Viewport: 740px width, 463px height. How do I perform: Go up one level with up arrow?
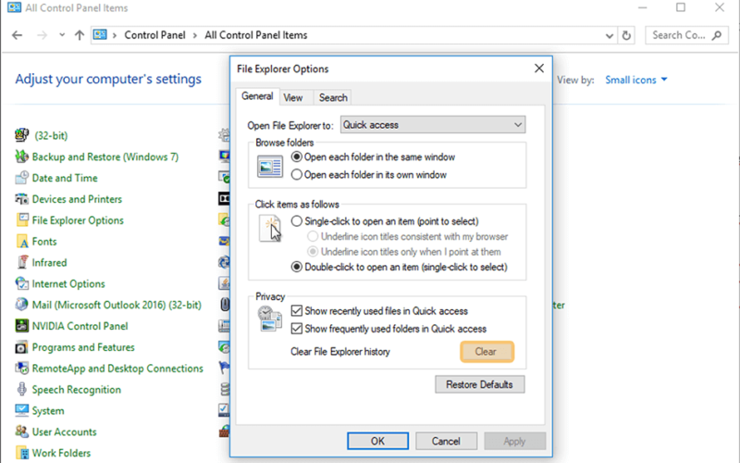pyautogui.click(x=80, y=35)
